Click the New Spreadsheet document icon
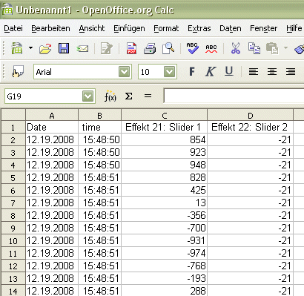Screen dimensions: 304x296 tap(17, 48)
